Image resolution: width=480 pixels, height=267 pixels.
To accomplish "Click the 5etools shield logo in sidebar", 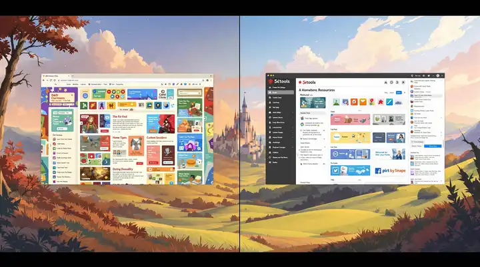I will [271, 81].
